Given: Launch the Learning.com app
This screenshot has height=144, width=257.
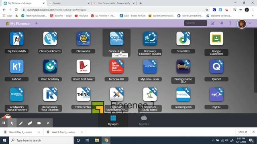Looking at the screenshot, I should [x=183, y=94].
